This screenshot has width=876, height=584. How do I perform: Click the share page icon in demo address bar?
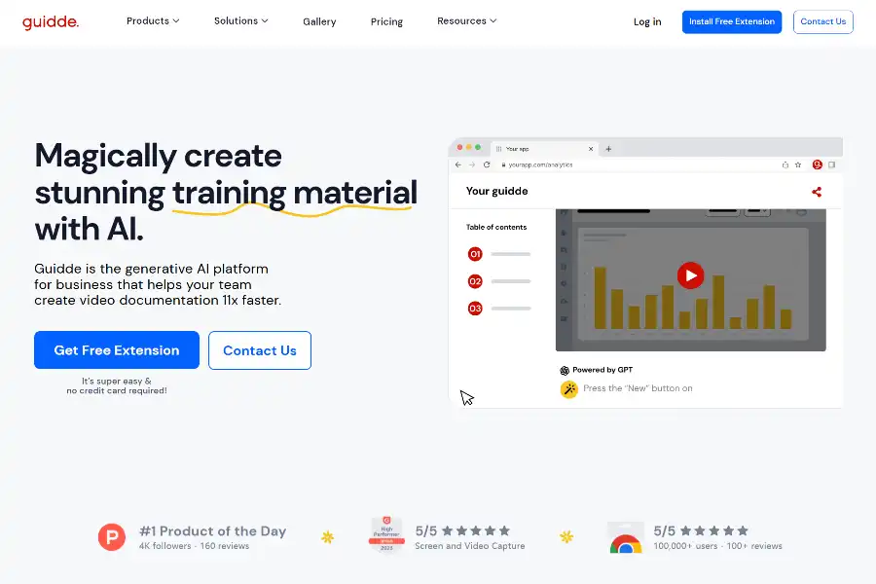point(785,164)
